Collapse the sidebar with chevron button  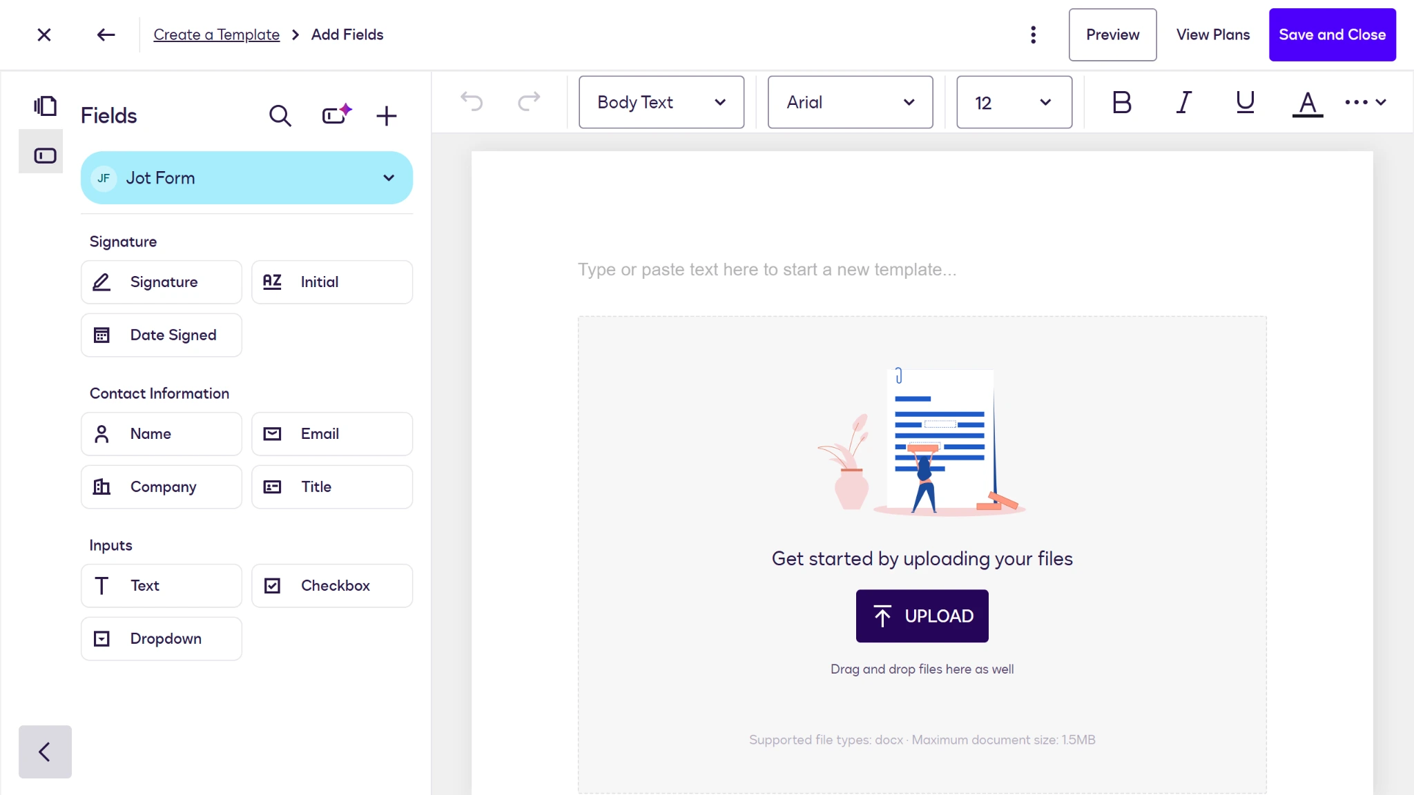[x=45, y=752]
